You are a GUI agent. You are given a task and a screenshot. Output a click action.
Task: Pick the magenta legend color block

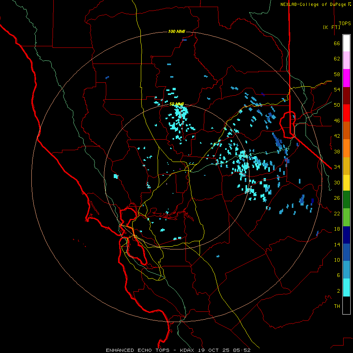[346, 78]
